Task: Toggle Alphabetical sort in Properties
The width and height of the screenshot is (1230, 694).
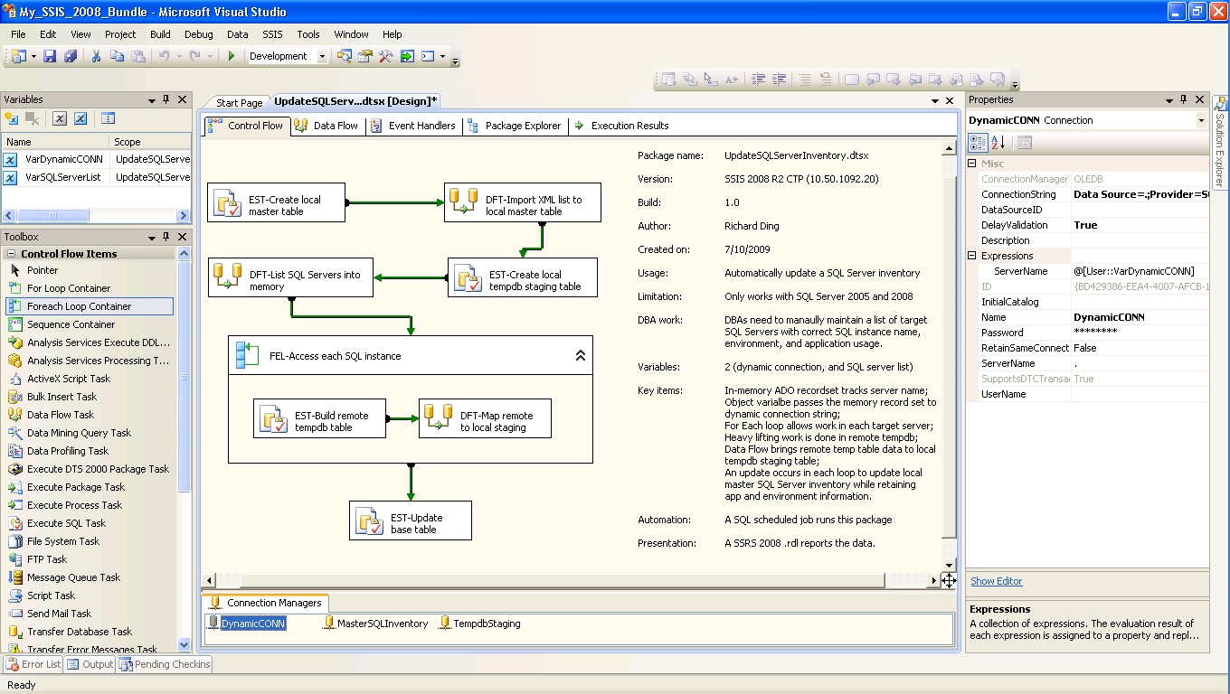Action: (x=998, y=143)
